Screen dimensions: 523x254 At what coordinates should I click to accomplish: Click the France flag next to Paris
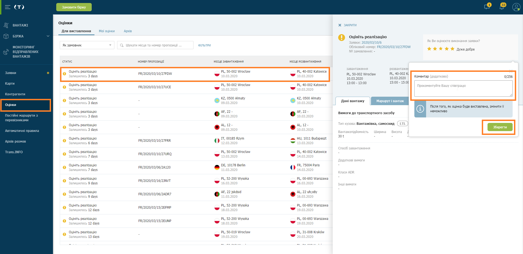(x=293, y=167)
